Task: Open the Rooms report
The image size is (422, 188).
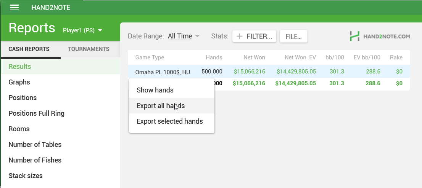Action: [x=19, y=129]
